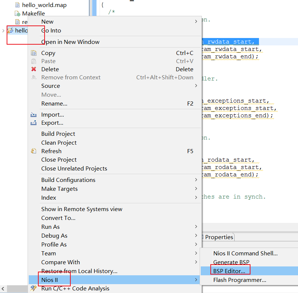Click the horizontal scrollbar left arrow
This screenshot has width=298, height=293.
(3, 289)
